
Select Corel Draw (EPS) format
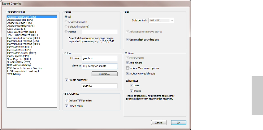point(32,29)
